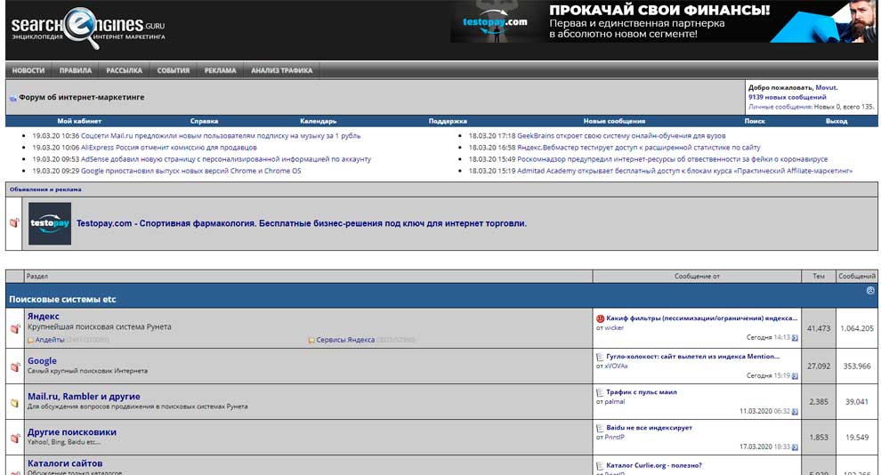Open Каталоги сайтов forum
Screen dimensions: 881x475
65,463
